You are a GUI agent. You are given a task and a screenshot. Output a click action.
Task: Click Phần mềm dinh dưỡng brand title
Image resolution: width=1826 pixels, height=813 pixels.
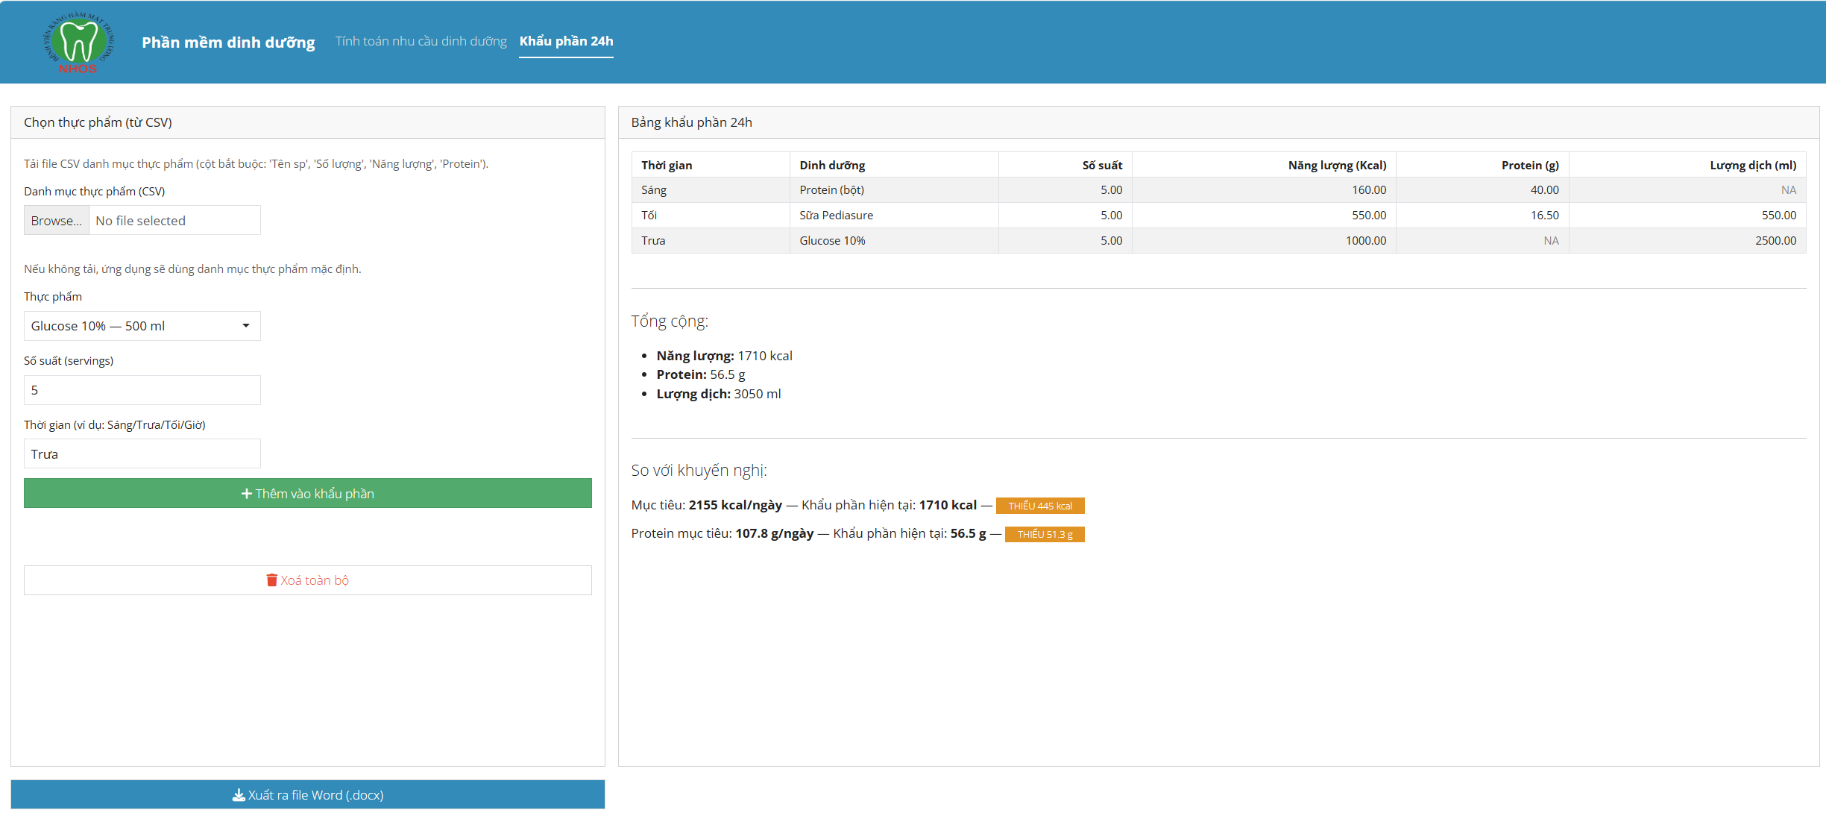coord(228,43)
